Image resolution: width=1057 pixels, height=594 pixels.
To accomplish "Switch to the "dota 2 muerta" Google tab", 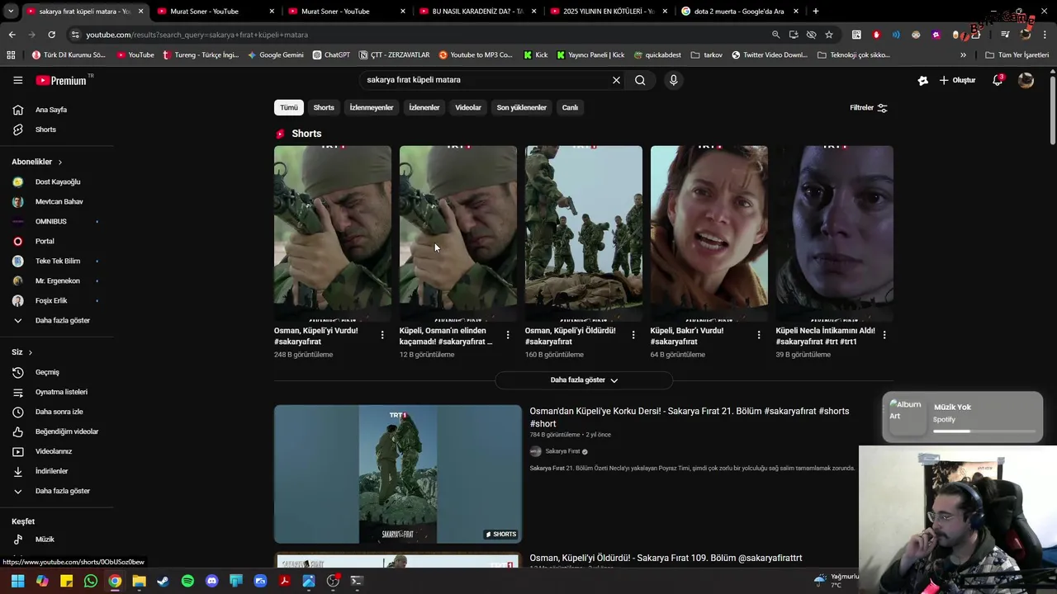I will click(x=739, y=12).
